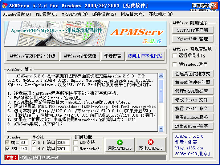Screen dimensions: 220x165
Task: Toggle the Apache SSL checkbox
Action: click(x=7, y=149)
